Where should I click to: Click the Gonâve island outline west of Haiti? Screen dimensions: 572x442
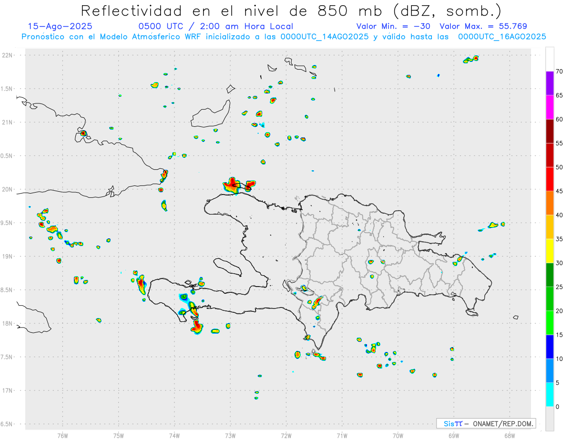click(x=227, y=267)
